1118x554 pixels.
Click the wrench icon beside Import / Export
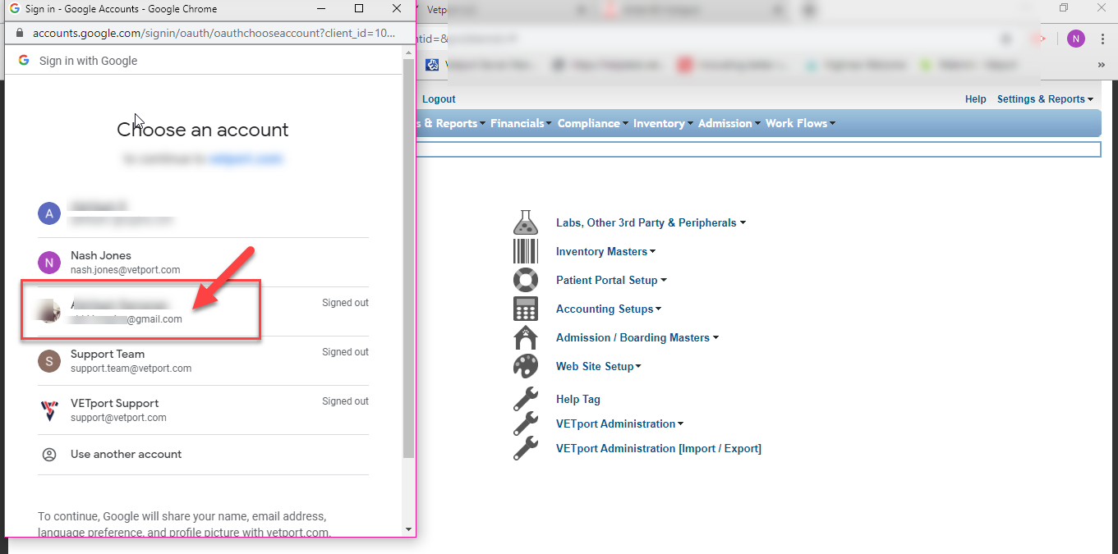(x=525, y=448)
